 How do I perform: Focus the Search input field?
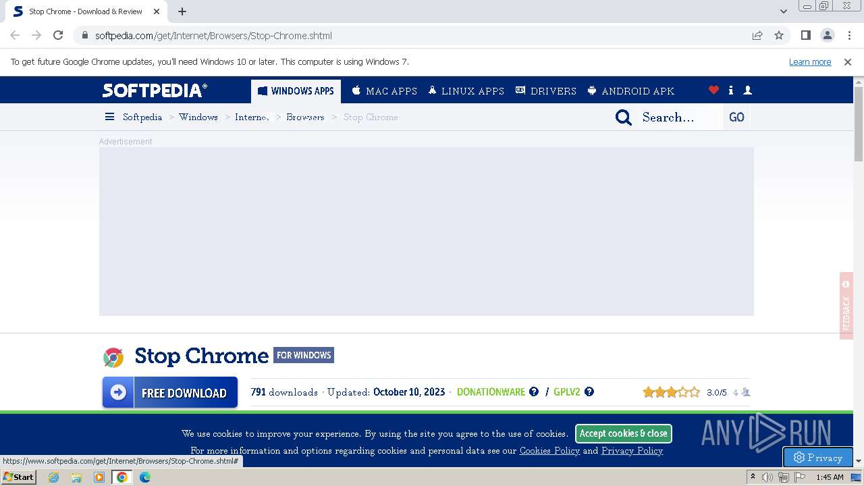point(680,117)
